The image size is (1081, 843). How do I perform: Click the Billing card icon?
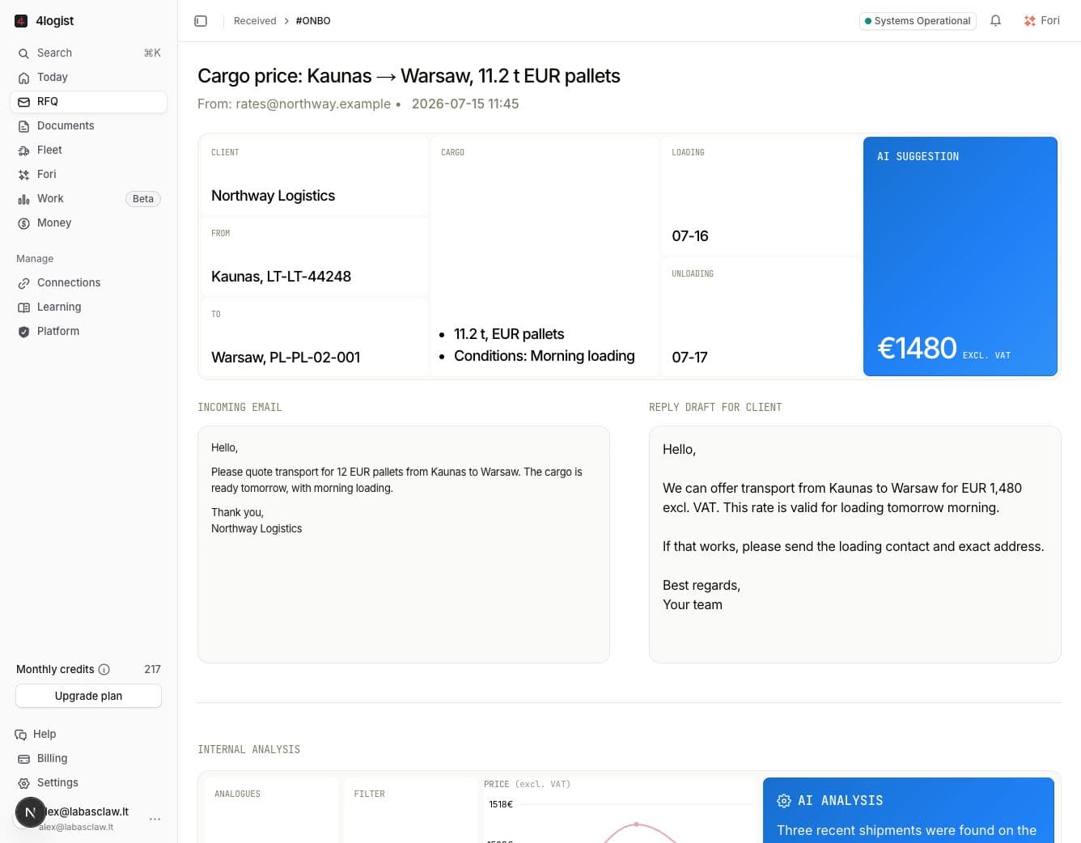coord(23,759)
